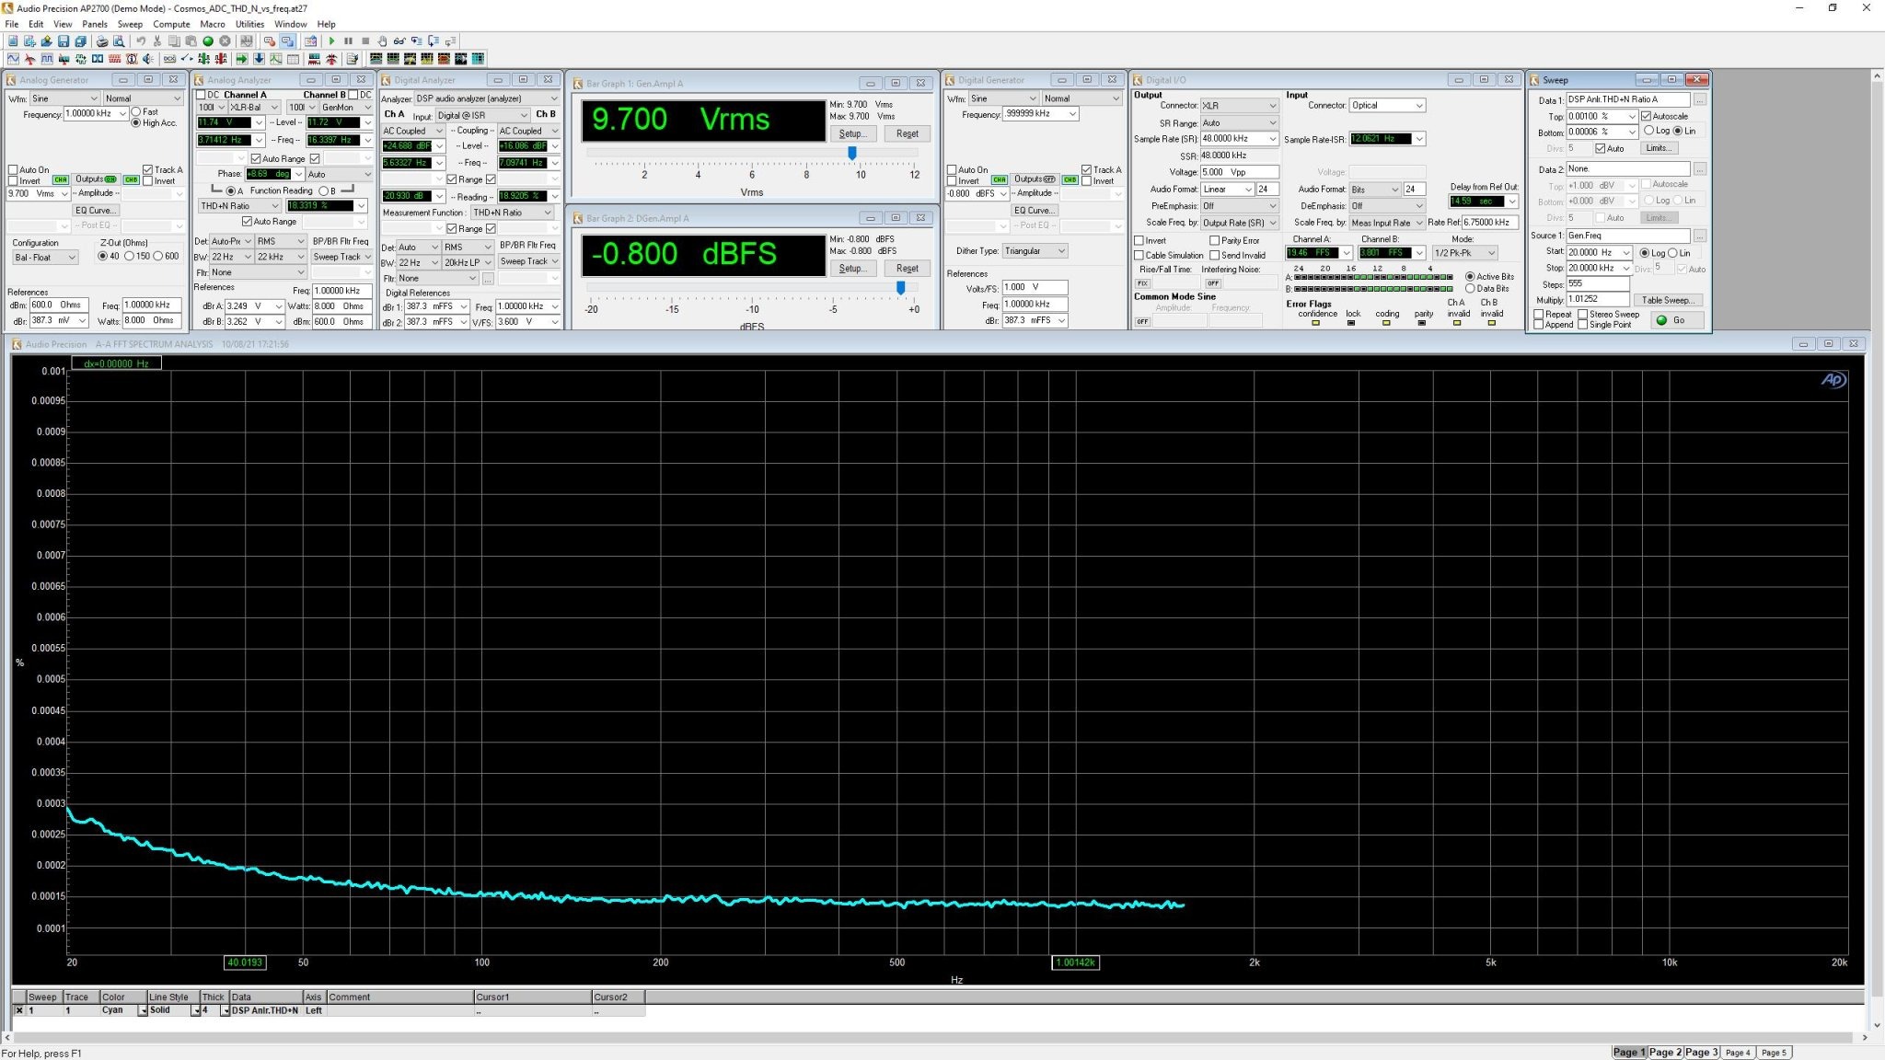Image resolution: width=1885 pixels, height=1060 pixels.
Task: Open the Bar Graph panel icon
Action: [314, 59]
